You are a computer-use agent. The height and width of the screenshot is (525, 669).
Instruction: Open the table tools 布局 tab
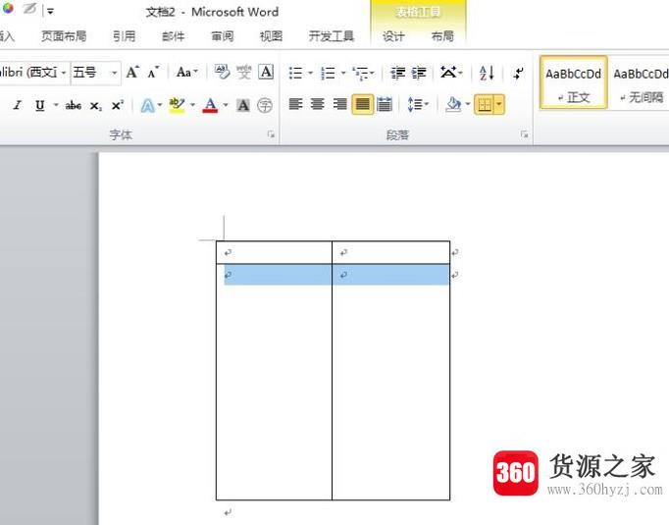coord(442,36)
